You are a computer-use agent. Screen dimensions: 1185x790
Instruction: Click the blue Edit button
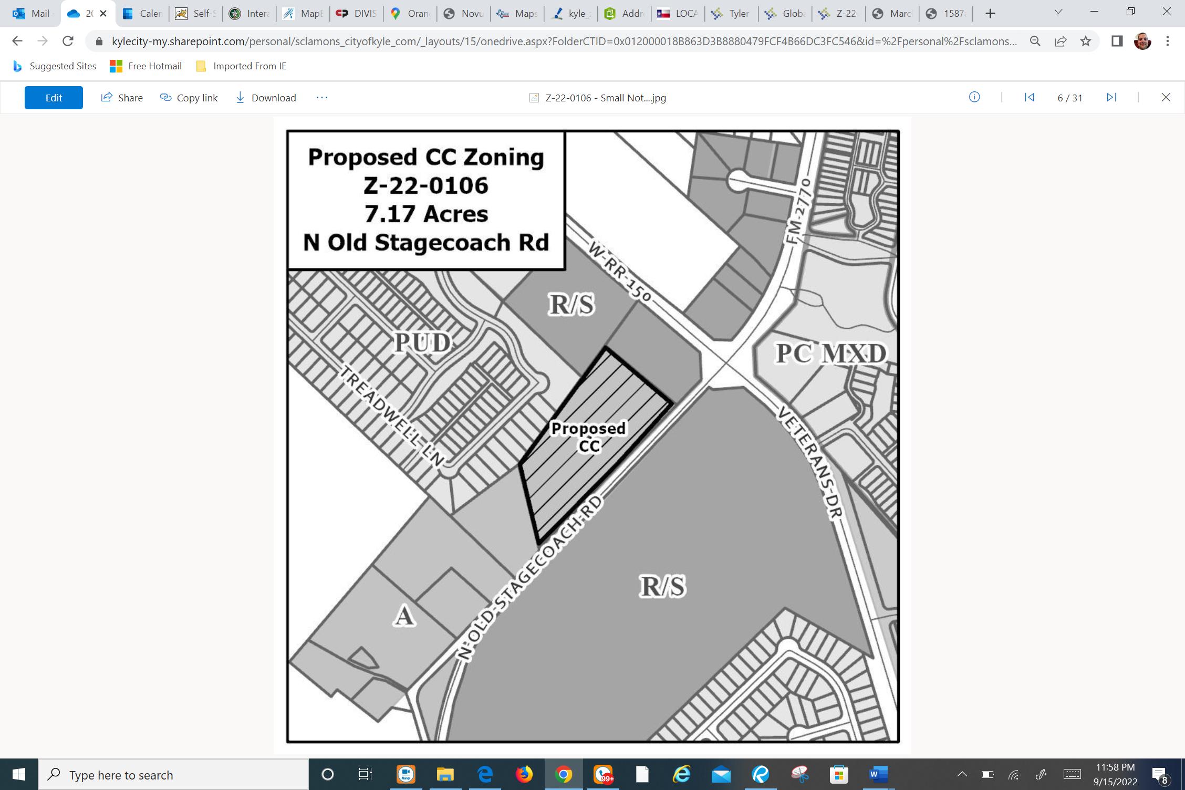54,98
